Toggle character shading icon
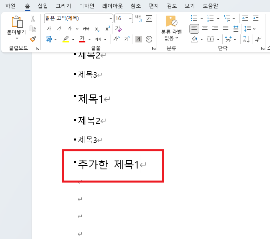 (x=139, y=39)
